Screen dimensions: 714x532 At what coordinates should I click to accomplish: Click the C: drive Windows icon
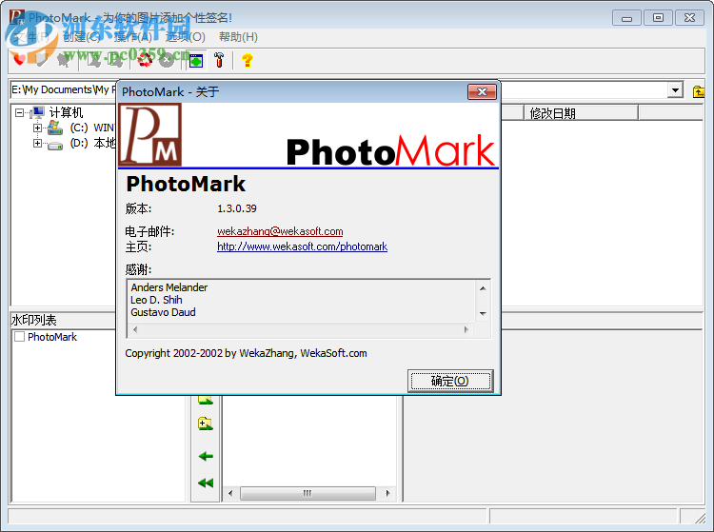pos(55,128)
